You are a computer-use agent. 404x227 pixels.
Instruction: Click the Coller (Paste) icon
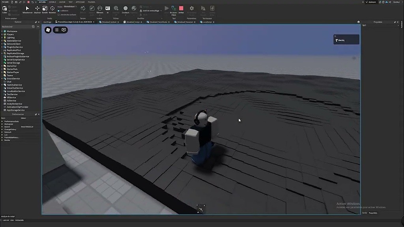coord(4,8)
